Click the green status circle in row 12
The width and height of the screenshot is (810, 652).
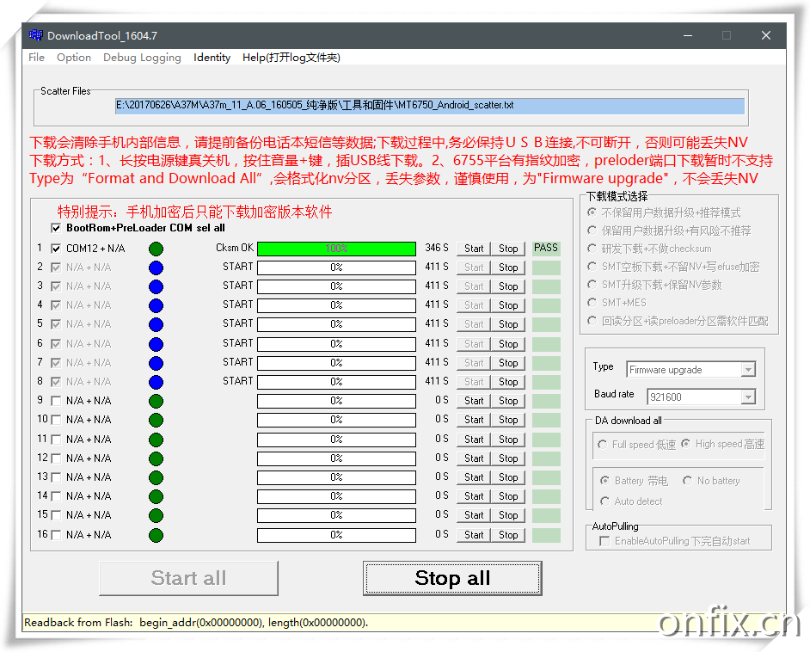point(156,458)
